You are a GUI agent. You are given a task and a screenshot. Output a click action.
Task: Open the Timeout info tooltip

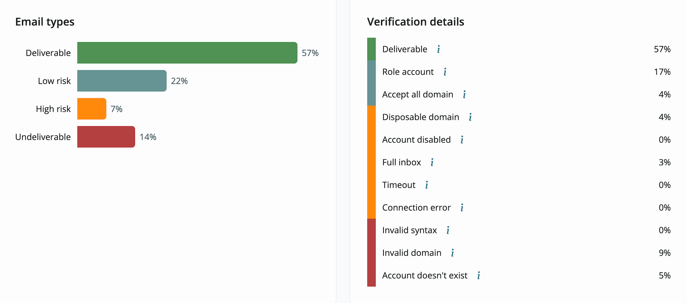[x=427, y=185]
